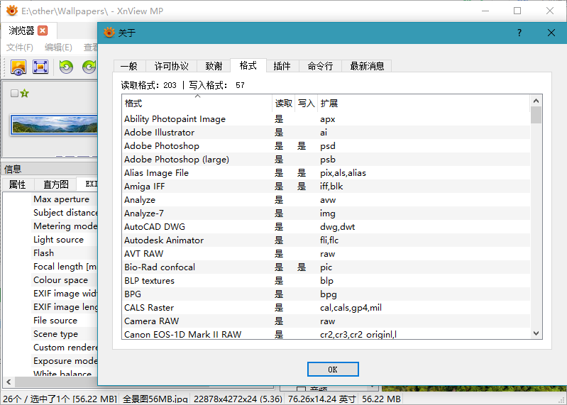Close the browser tab with red X

click(43, 30)
